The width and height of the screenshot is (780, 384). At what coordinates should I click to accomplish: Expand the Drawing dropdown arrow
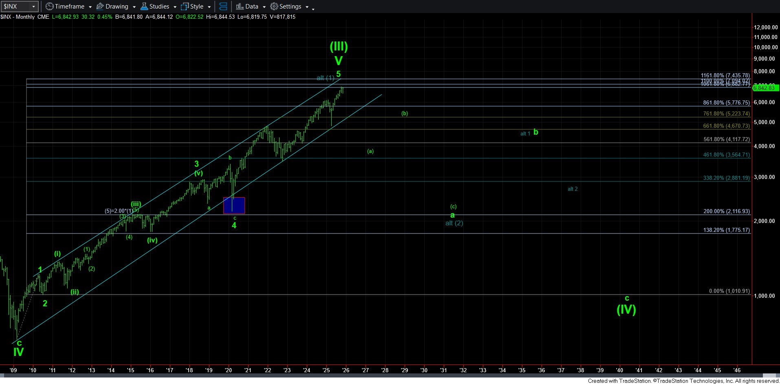click(x=134, y=7)
